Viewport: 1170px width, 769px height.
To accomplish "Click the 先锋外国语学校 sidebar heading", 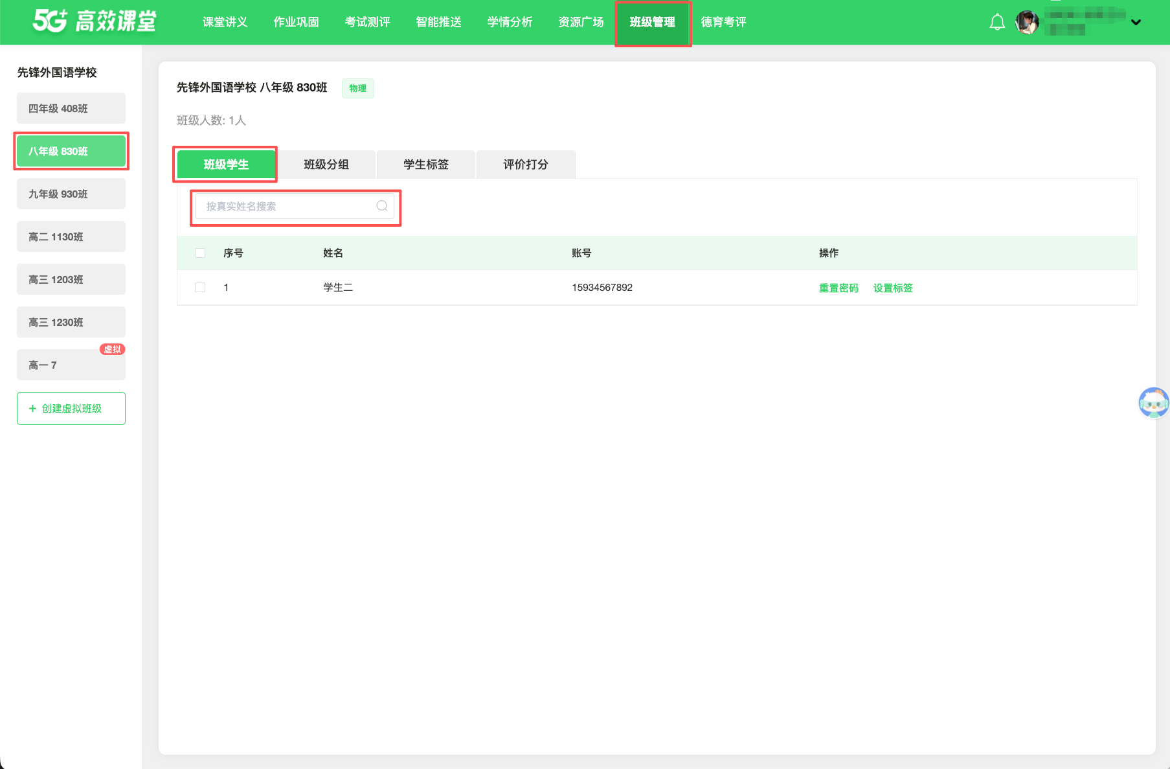I will [x=57, y=73].
